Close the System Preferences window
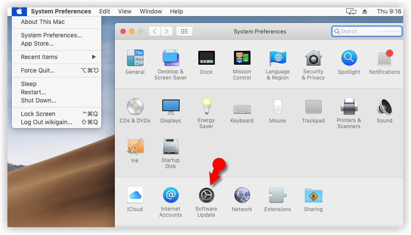Image resolution: width=411 pixels, height=235 pixels. coord(123,31)
